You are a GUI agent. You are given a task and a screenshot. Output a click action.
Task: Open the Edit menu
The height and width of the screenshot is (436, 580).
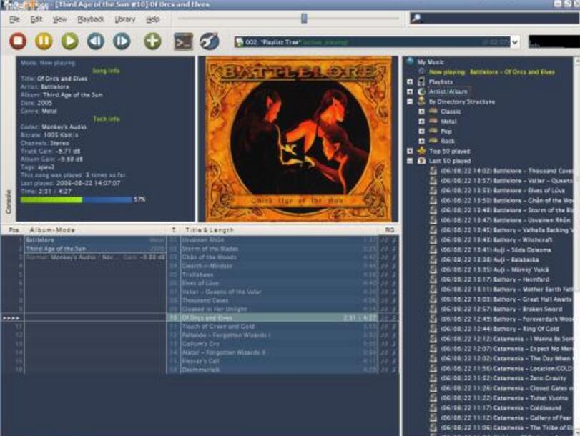pyautogui.click(x=36, y=19)
